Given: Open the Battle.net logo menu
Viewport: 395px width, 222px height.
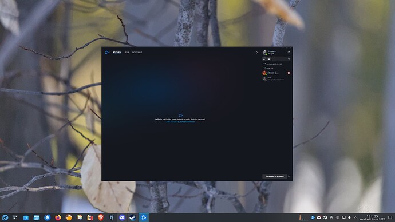Looking at the screenshot, I should [107, 53].
